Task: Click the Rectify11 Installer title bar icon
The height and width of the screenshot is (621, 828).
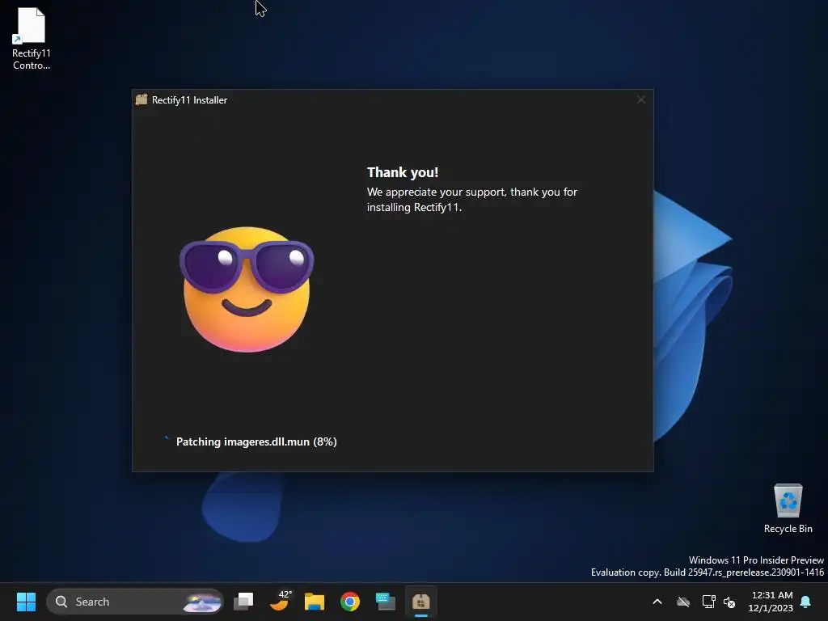Action: click(142, 99)
